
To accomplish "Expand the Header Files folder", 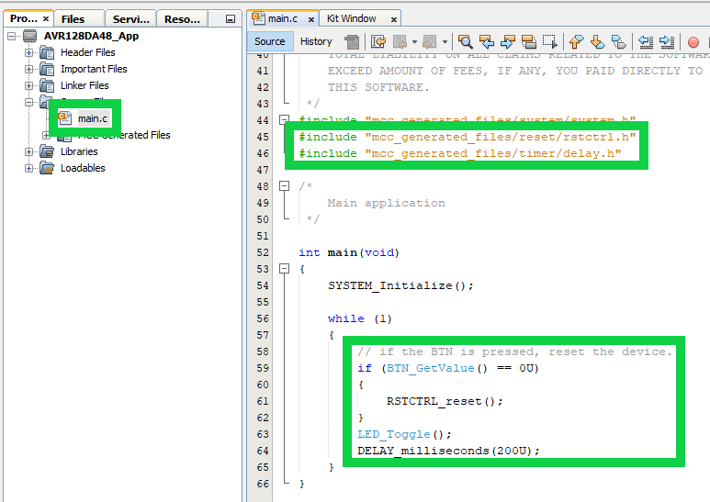I will point(29,52).
